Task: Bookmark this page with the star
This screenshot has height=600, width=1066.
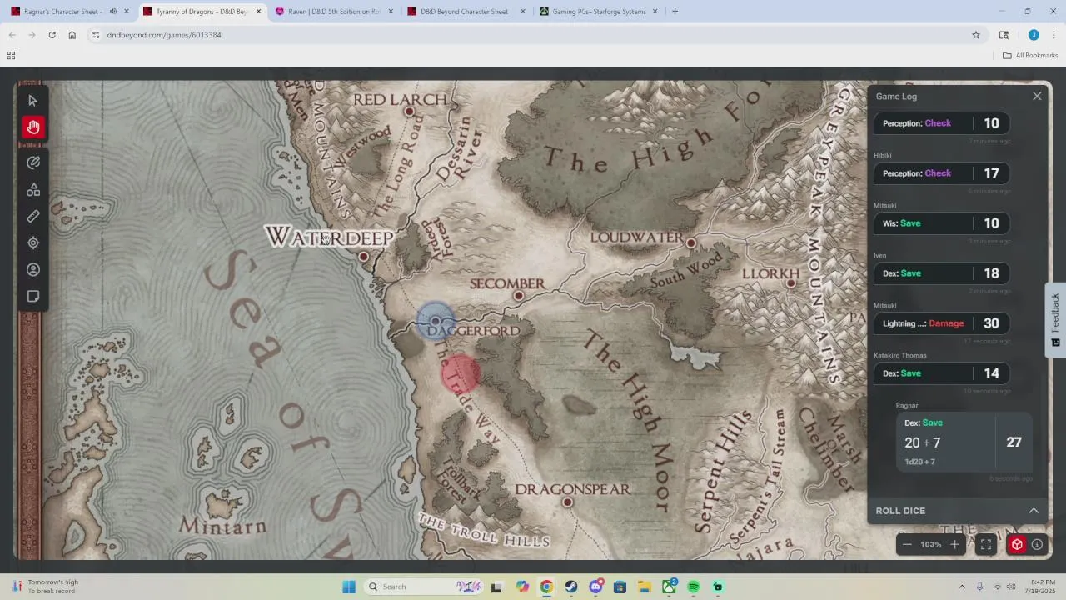Action: point(976,35)
